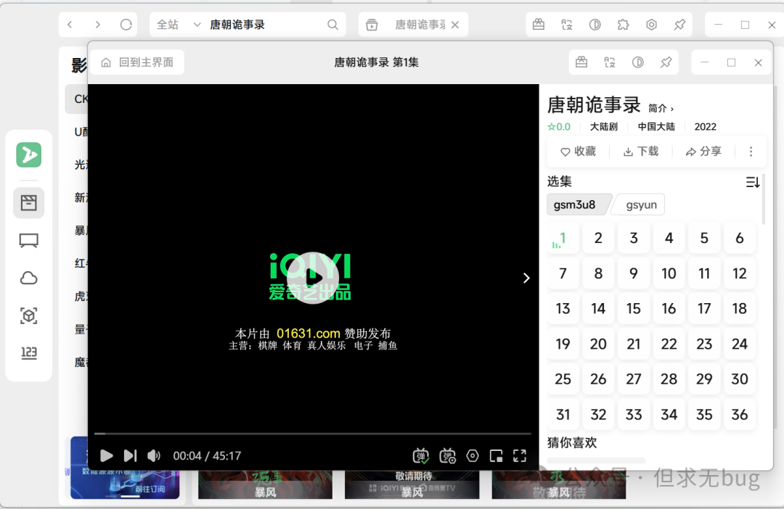Click the 收藏 favorite button
784x509 pixels.
579,152
